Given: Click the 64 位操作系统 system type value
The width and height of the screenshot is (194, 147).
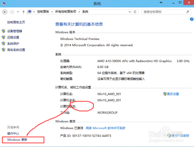Looking at the screenshot, I should tap(121, 73).
